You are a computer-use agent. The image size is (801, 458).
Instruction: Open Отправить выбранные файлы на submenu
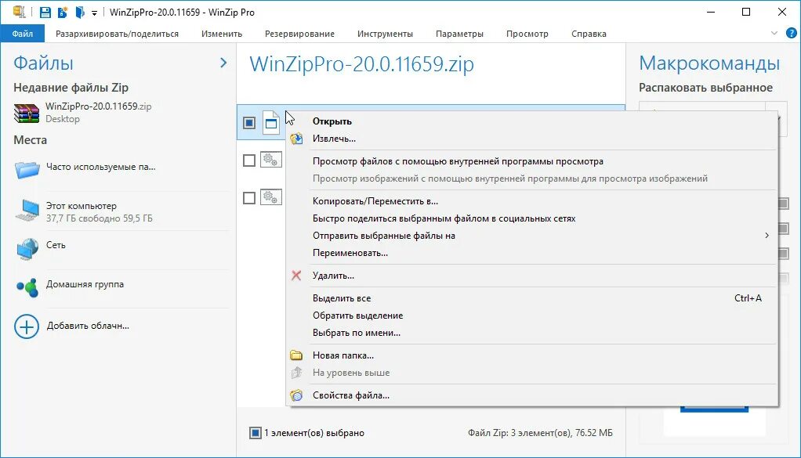point(531,236)
